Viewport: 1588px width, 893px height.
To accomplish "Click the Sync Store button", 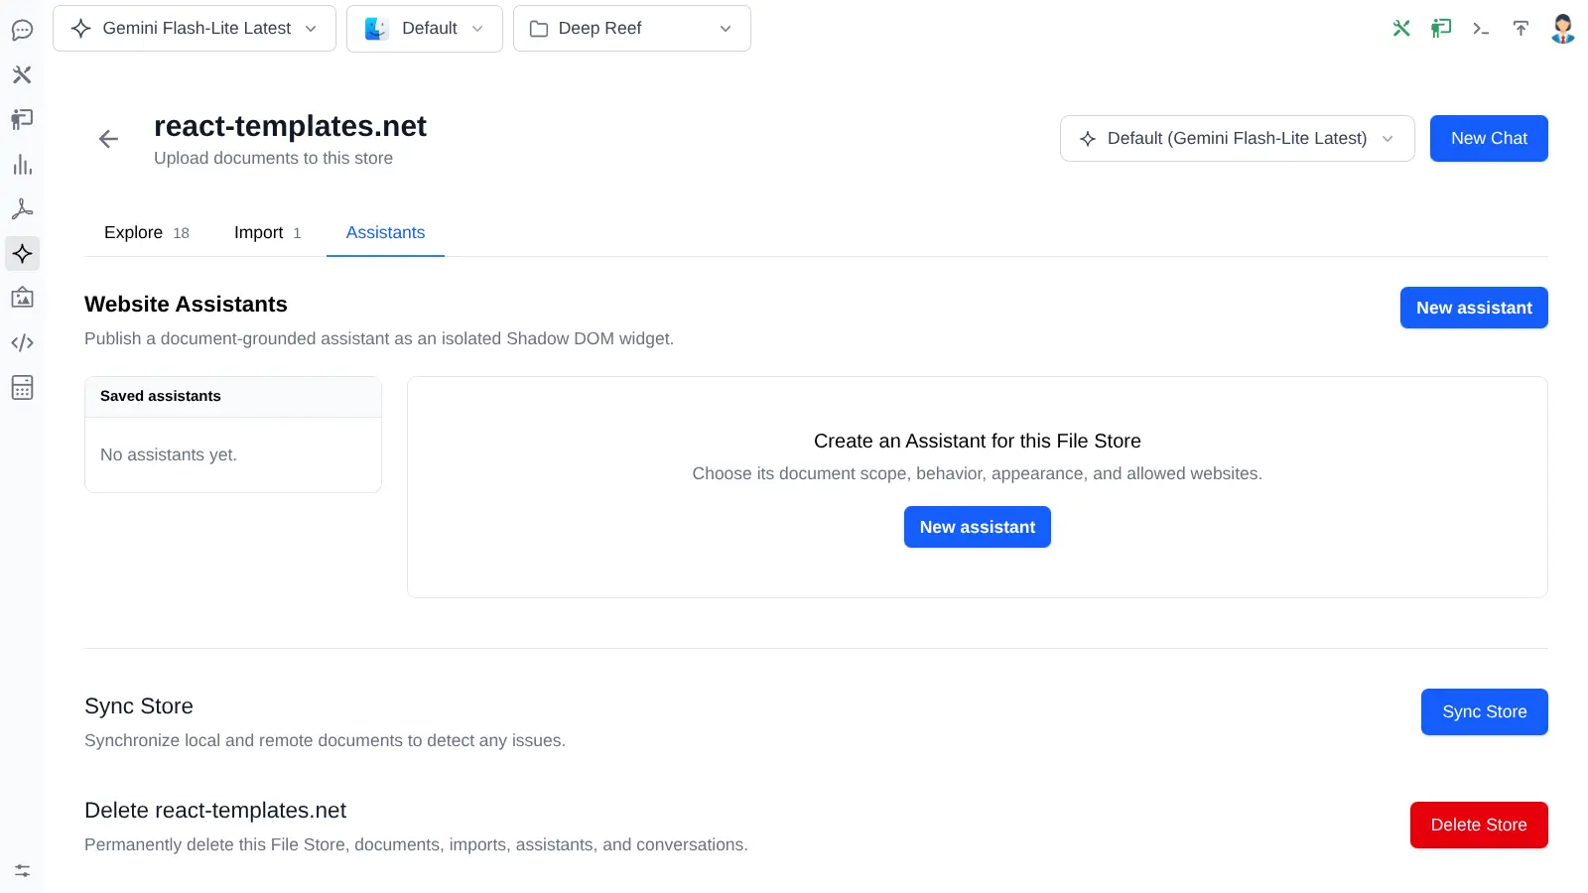I will pos(1485,711).
